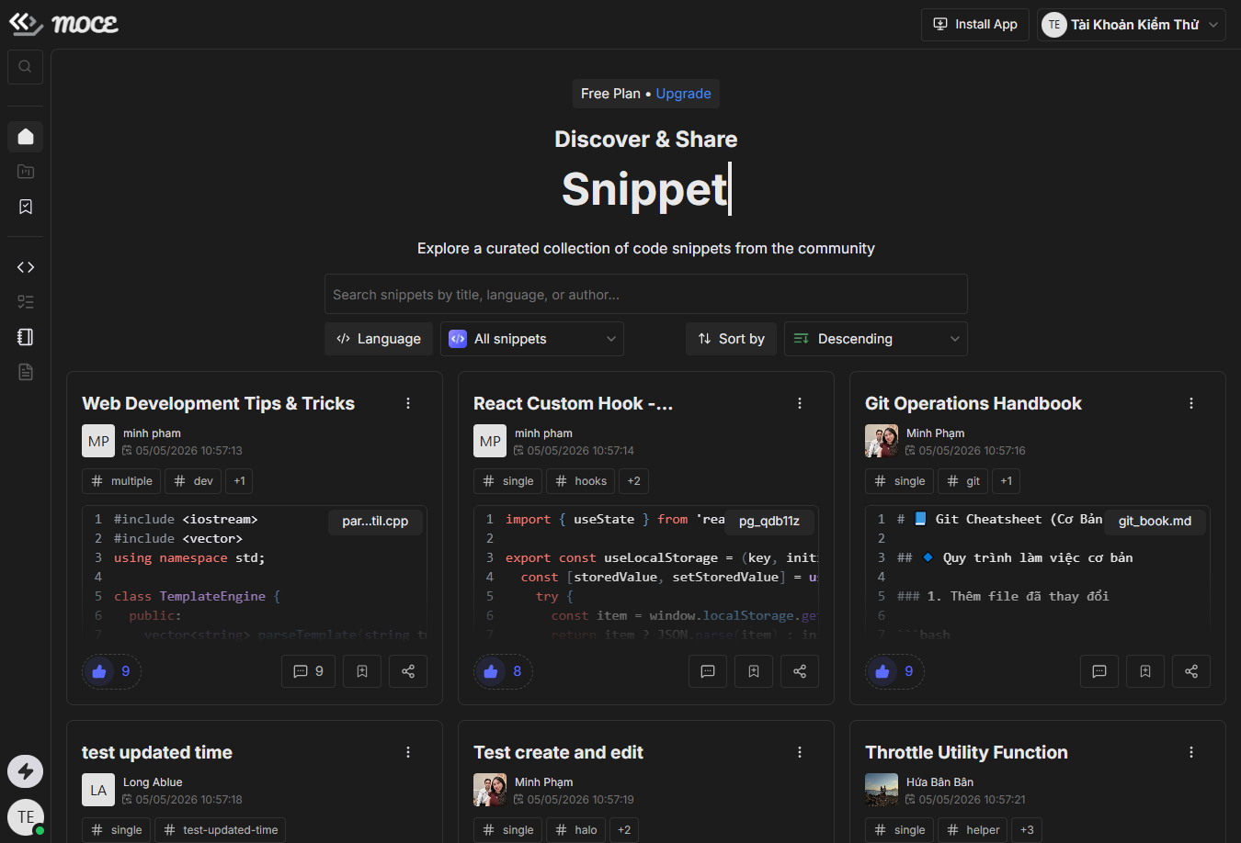The width and height of the screenshot is (1241, 843).
Task: Expand the +1 tags on Git Operations card
Action: (x=1007, y=481)
